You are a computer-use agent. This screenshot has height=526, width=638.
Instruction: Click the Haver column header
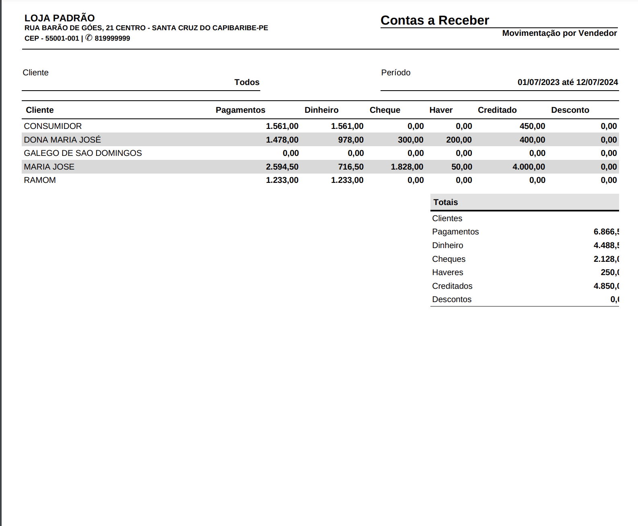[x=440, y=110]
